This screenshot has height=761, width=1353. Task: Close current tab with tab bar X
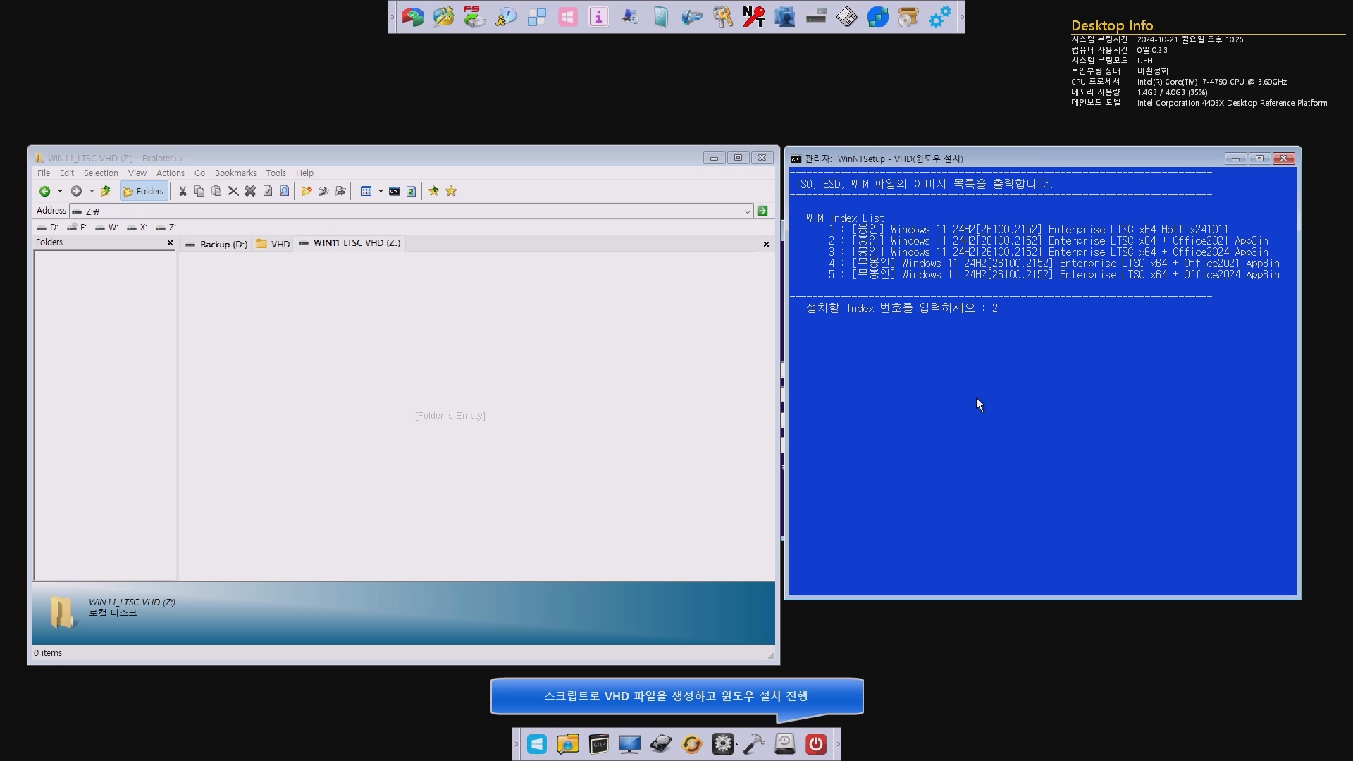pyautogui.click(x=766, y=244)
